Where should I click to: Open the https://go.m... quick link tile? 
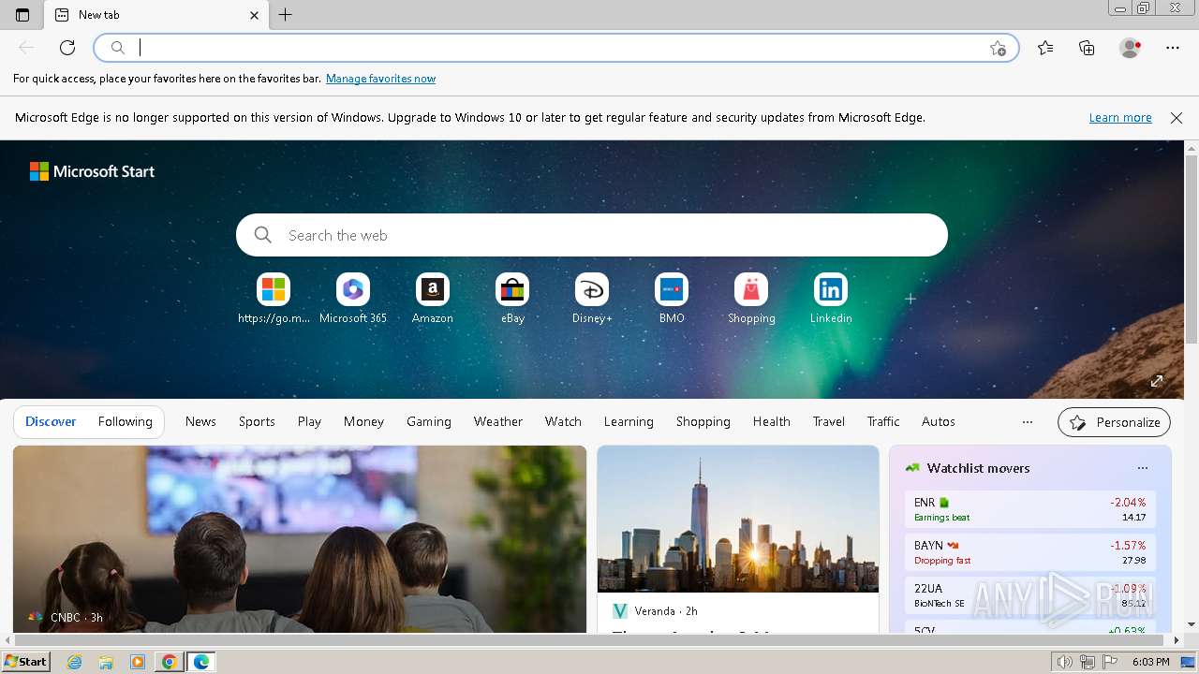[x=274, y=299]
